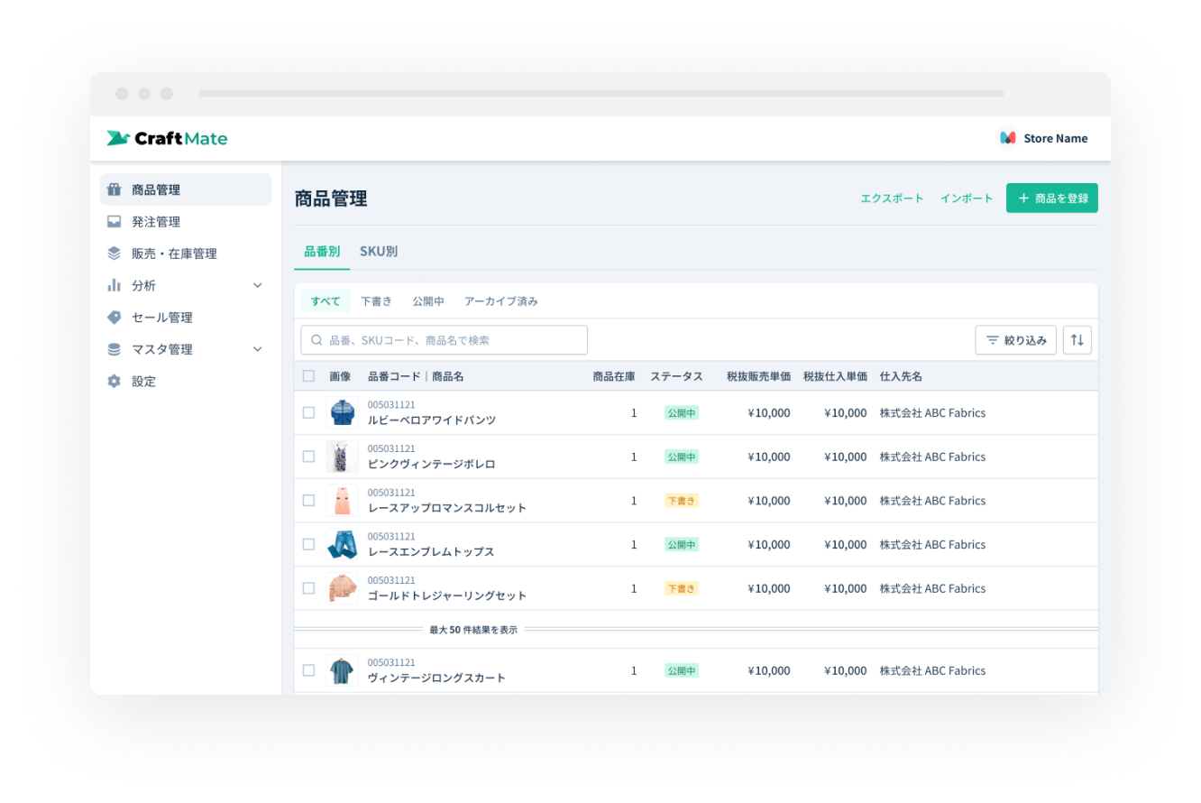Click the bar chart icon beside 分析

point(114,285)
